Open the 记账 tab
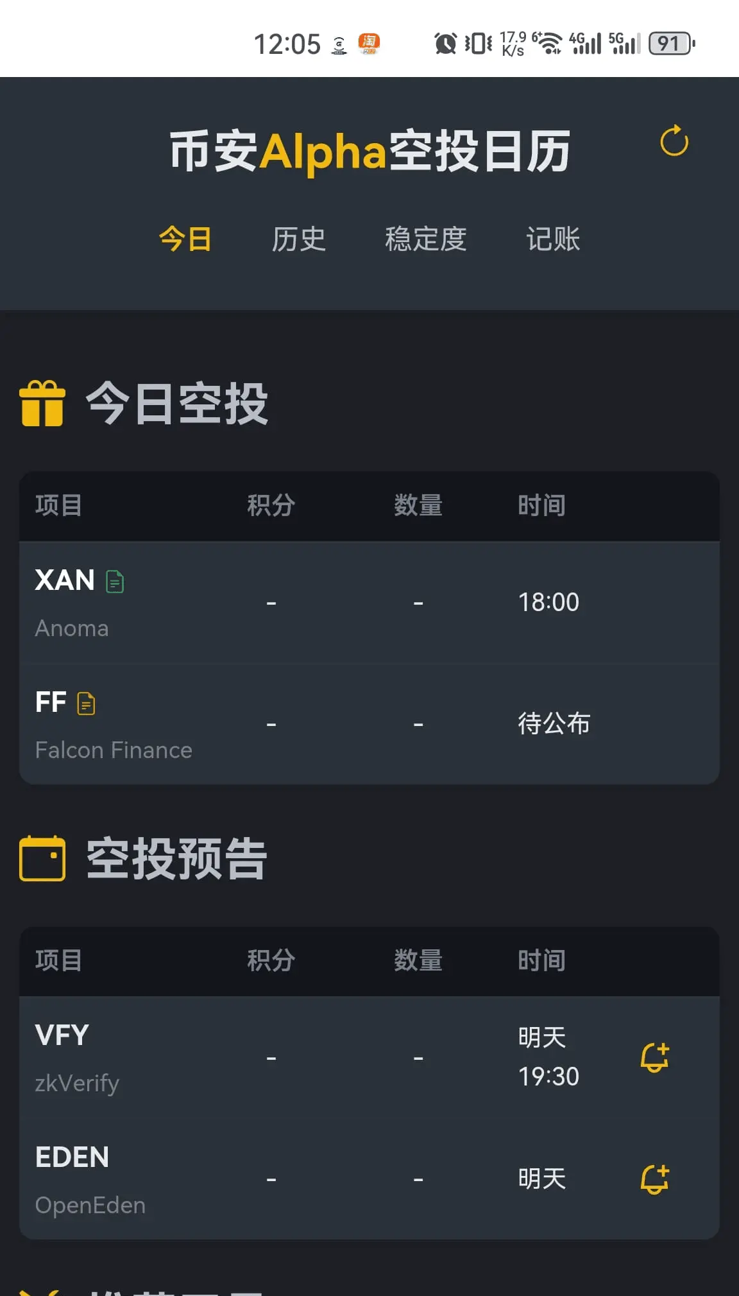Viewport: 739px width, 1296px height. click(x=553, y=239)
